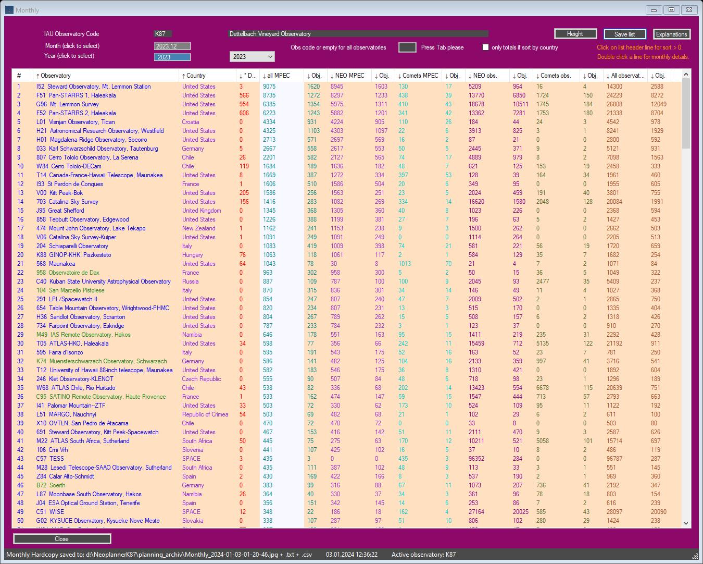Screen dimensions: 703x564
Task: Select row 'B72 Soerth'
Action: (x=346, y=485)
